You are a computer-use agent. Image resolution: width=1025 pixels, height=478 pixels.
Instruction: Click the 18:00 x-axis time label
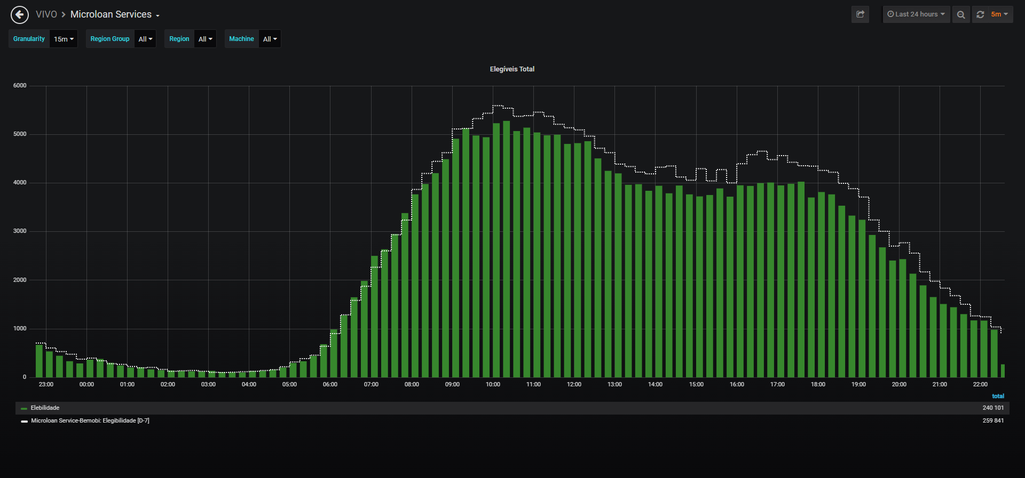point(818,384)
